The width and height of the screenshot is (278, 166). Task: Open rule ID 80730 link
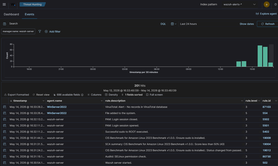(x=267, y=156)
